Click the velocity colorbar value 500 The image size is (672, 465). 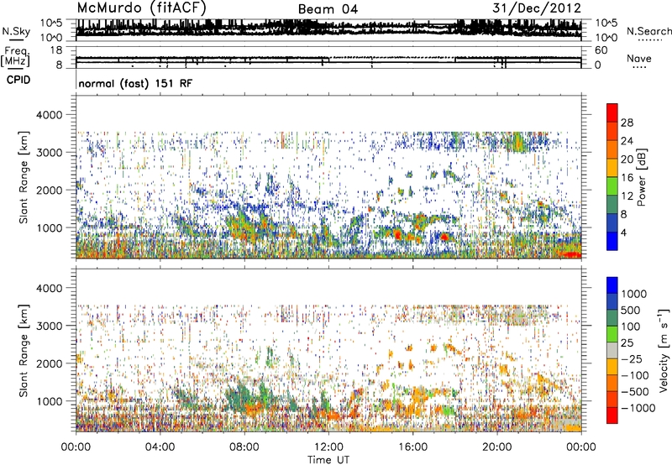click(x=631, y=310)
